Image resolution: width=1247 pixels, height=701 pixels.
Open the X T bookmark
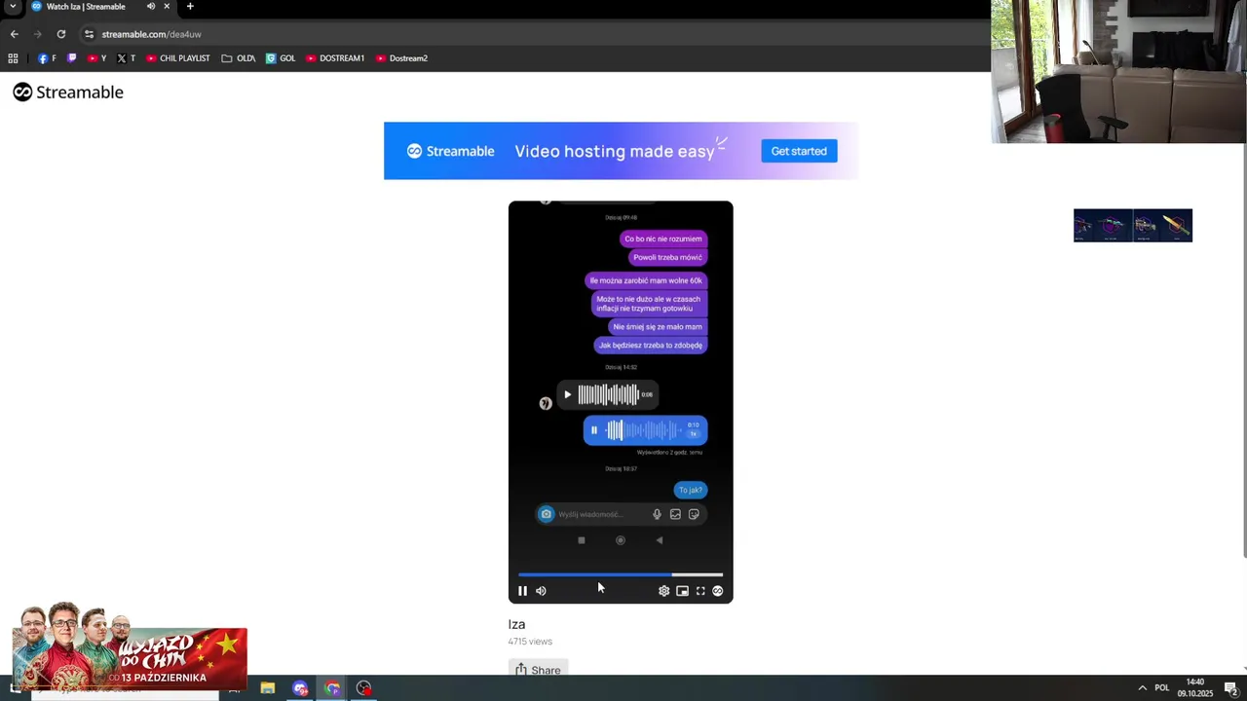(126, 58)
